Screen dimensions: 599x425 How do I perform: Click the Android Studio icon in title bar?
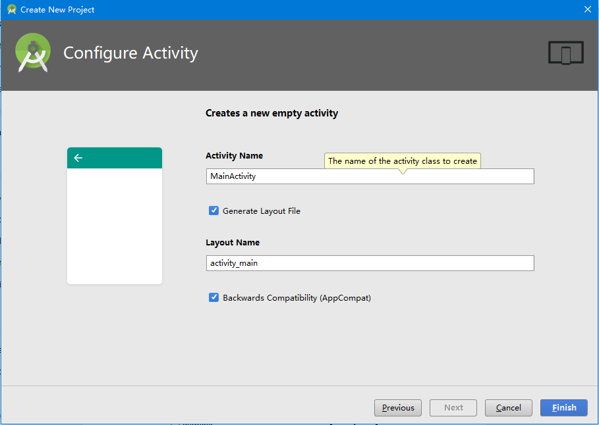(11, 9)
